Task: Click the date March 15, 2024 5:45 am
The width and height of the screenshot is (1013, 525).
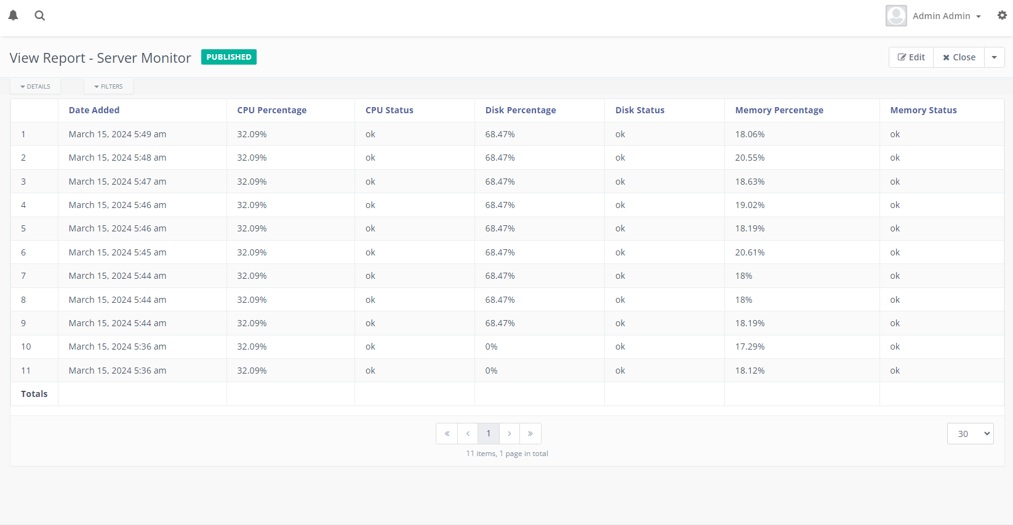Action: pos(118,252)
